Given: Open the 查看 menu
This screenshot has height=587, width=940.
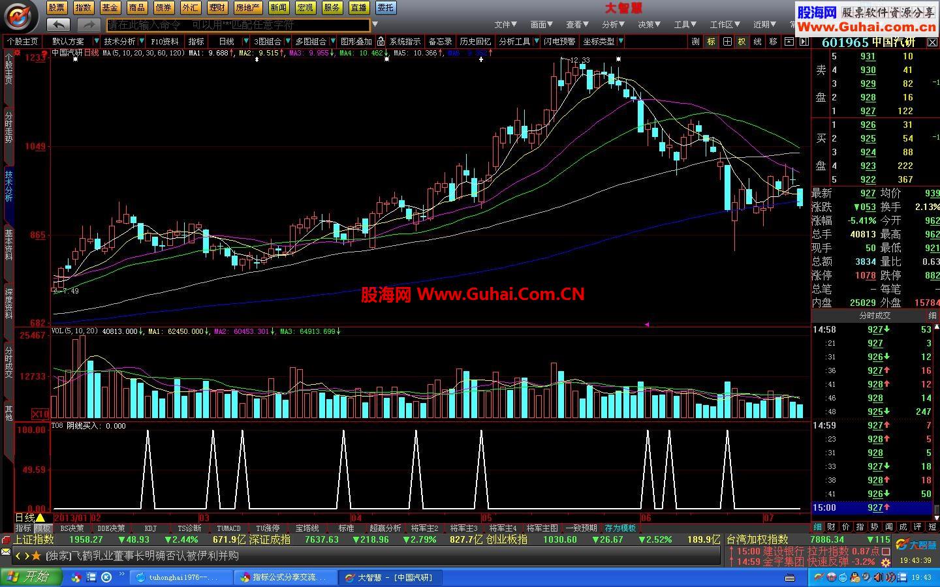Looking at the screenshot, I should (578, 25).
